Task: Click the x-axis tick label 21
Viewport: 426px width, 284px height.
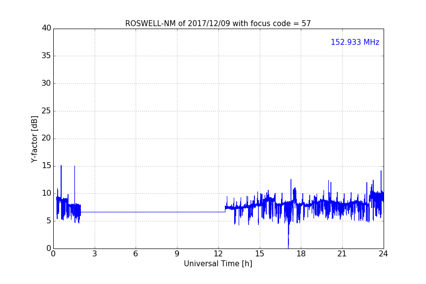Action: coord(342,254)
